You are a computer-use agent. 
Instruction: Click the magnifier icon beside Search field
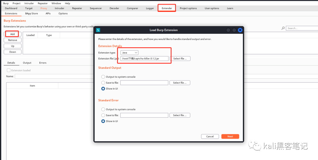283,28
